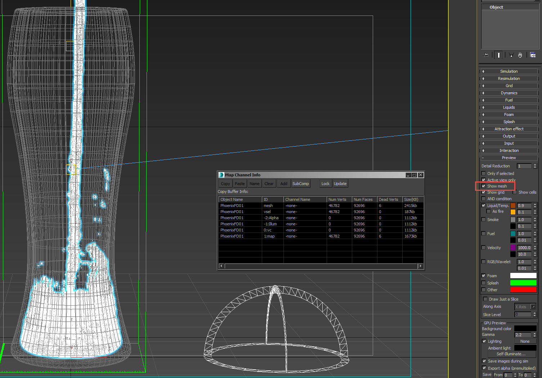Viewport: 542px width, 378px height.
Task: Select the vsel row in channel list
Action: point(321,212)
